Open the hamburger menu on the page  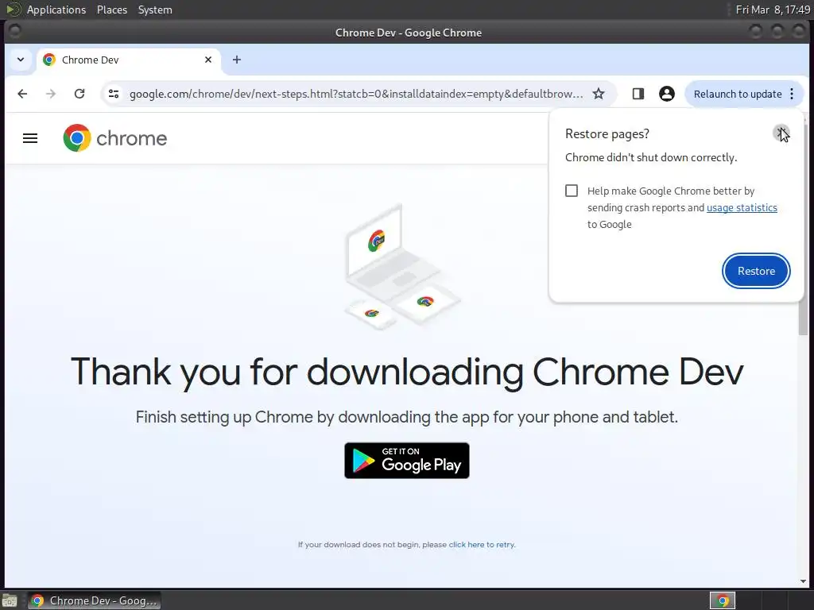[x=30, y=138]
